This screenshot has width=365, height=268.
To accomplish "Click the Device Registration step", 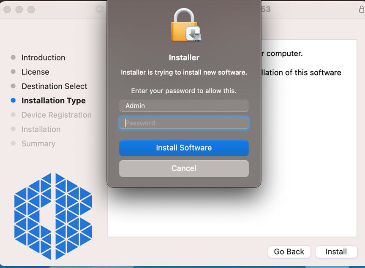I will tap(56, 115).
